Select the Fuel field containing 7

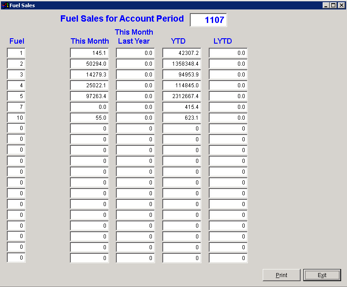pyautogui.click(x=16, y=107)
